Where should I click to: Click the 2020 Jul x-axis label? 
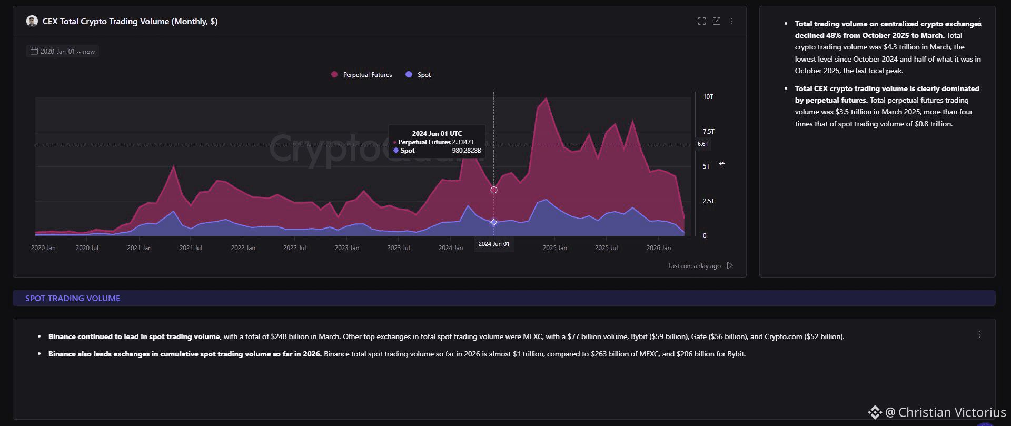(x=87, y=248)
